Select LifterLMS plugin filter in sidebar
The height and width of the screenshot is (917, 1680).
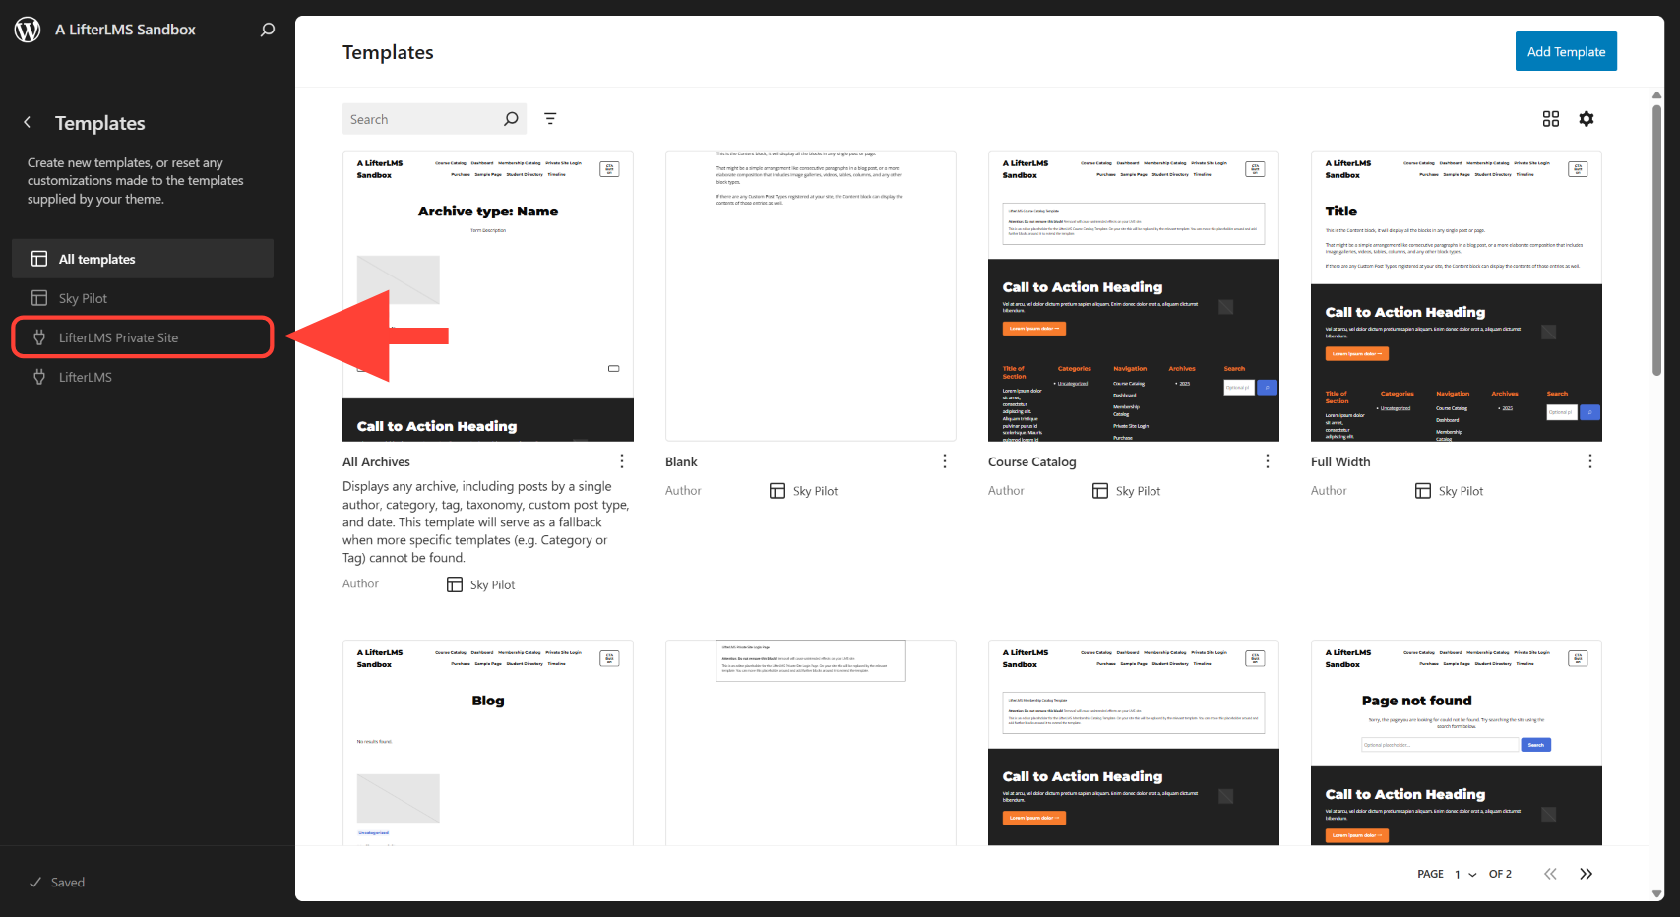(x=143, y=377)
